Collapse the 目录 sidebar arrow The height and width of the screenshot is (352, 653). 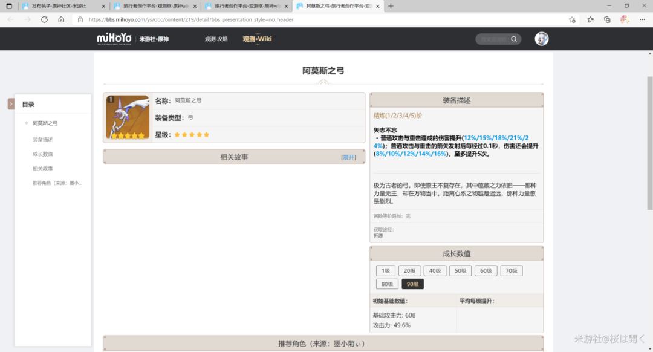(x=11, y=104)
